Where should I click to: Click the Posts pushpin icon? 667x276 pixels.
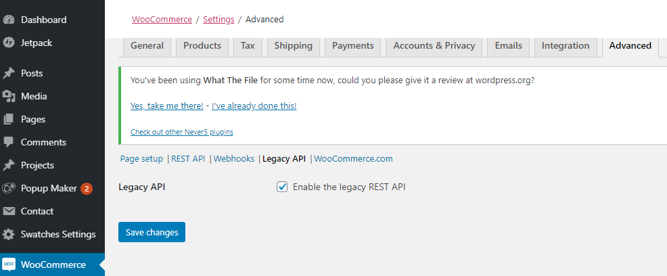(x=9, y=73)
